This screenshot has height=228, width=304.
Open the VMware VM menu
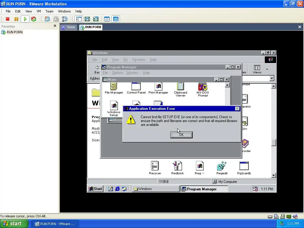pos(39,11)
